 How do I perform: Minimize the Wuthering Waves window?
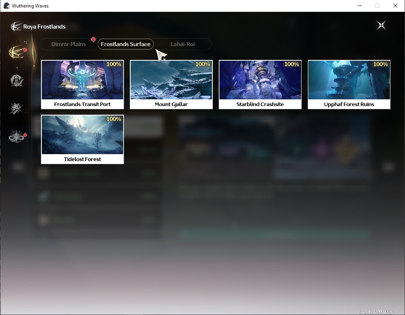360,6
